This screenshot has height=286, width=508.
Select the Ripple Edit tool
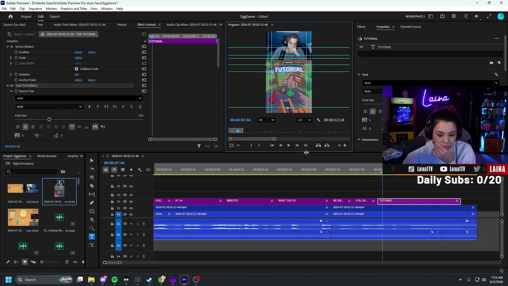pos(92,177)
